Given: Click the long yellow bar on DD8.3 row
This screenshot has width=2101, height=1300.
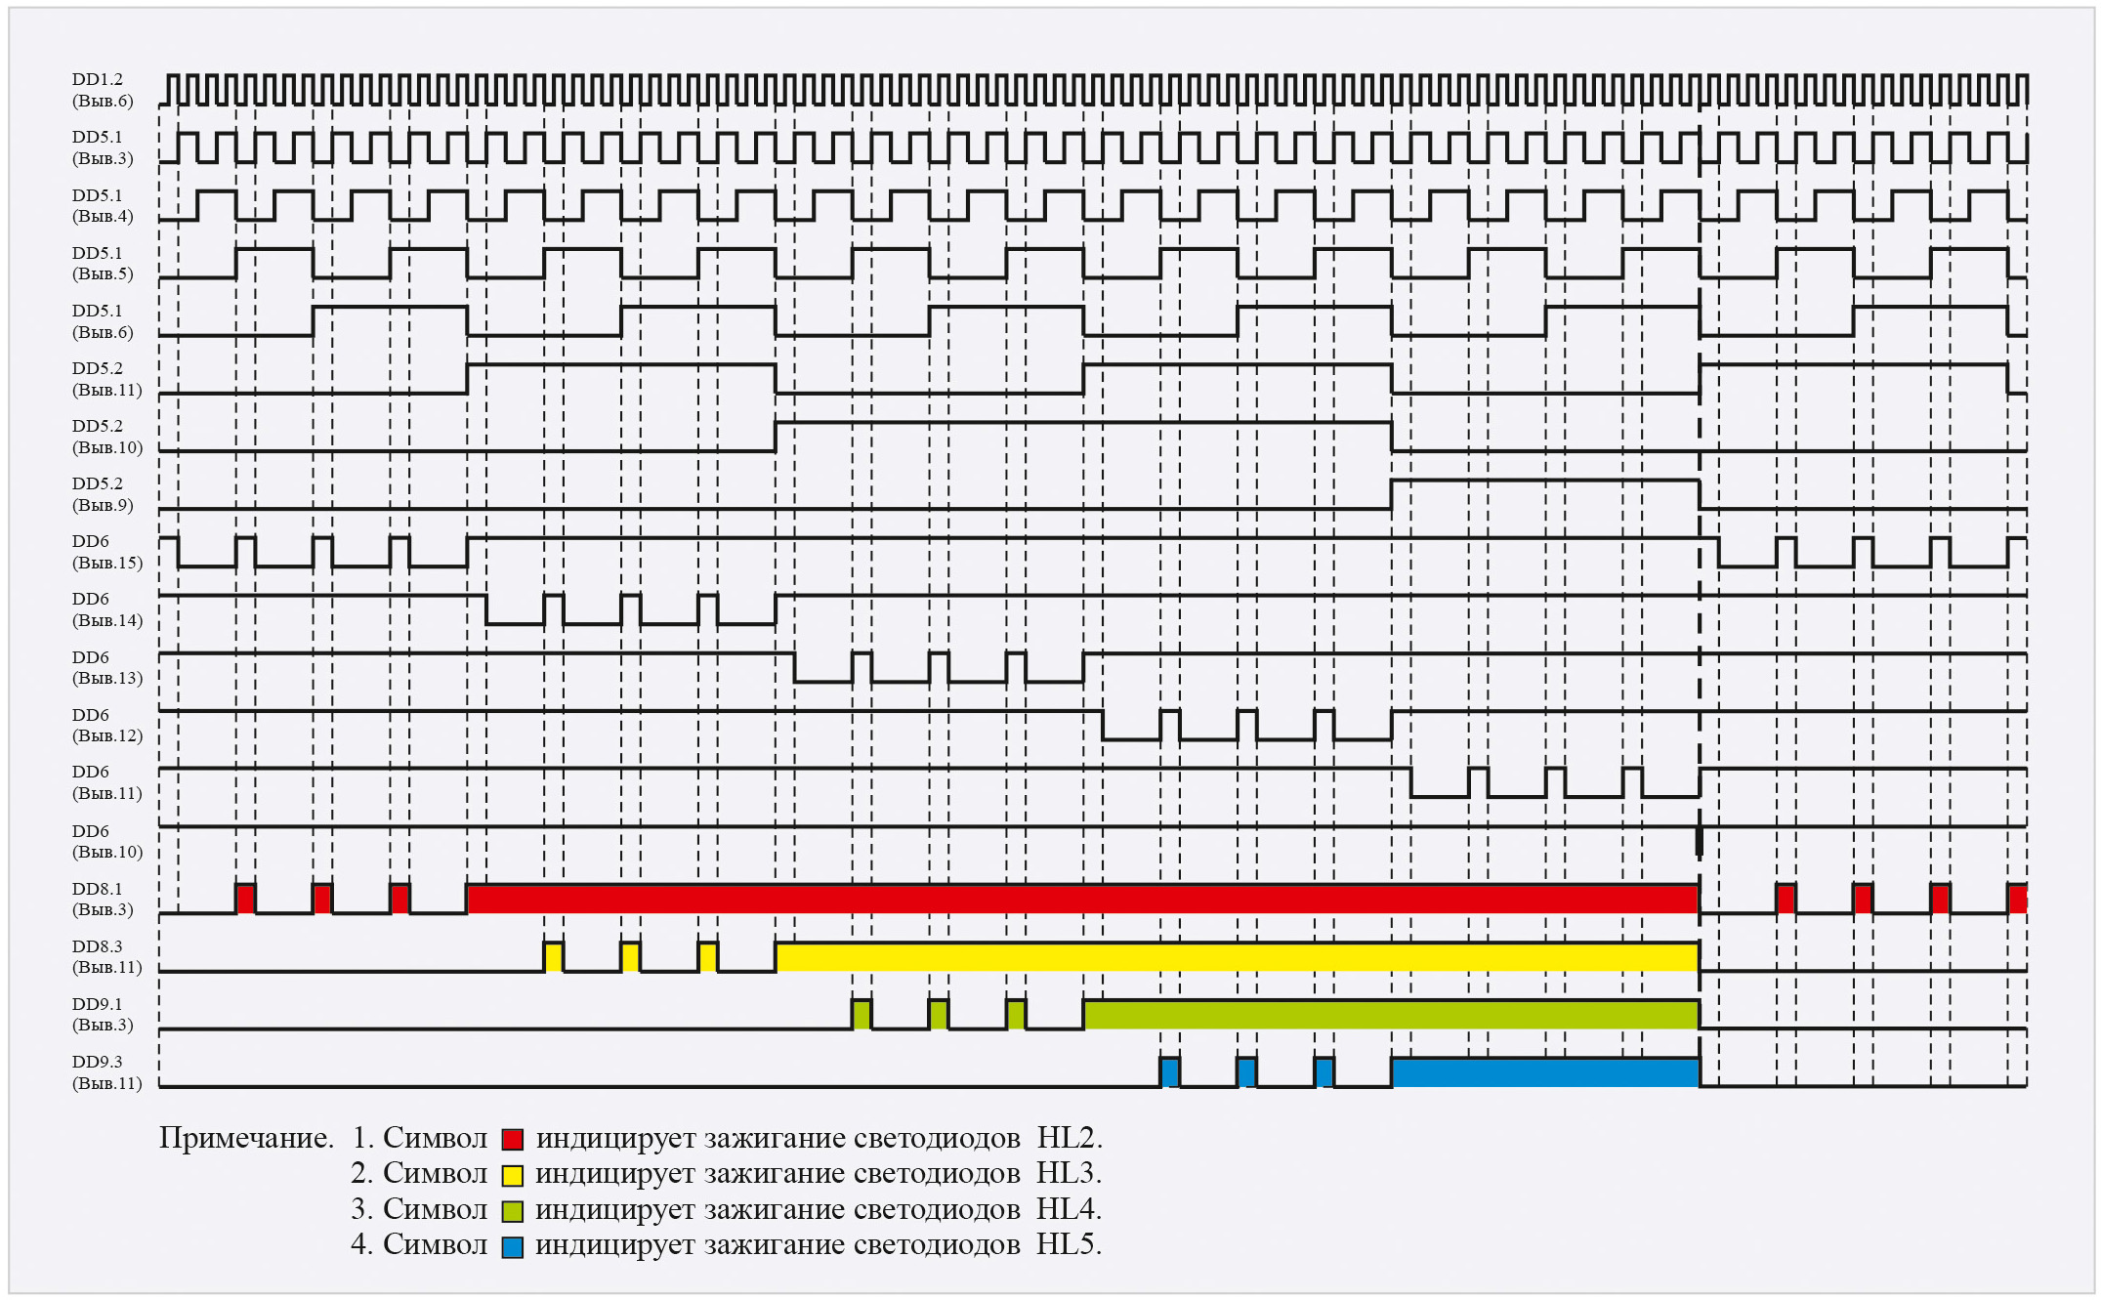Looking at the screenshot, I should tap(1238, 957).
